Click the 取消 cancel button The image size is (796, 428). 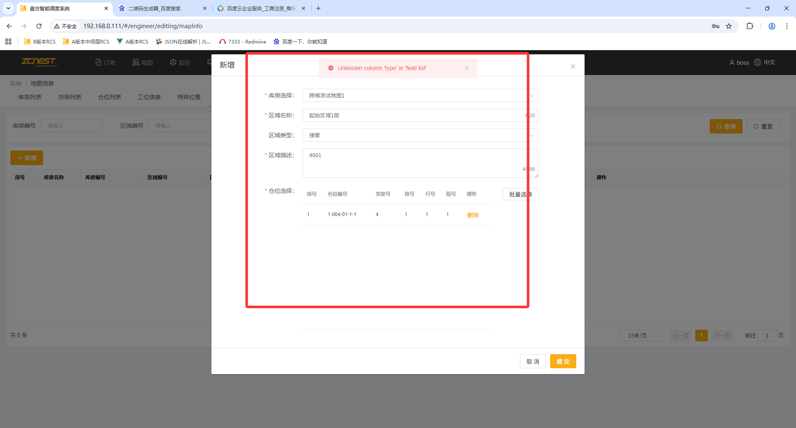tap(533, 361)
